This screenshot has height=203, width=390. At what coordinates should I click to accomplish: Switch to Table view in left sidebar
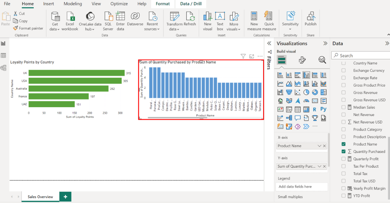(x=3, y=56)
